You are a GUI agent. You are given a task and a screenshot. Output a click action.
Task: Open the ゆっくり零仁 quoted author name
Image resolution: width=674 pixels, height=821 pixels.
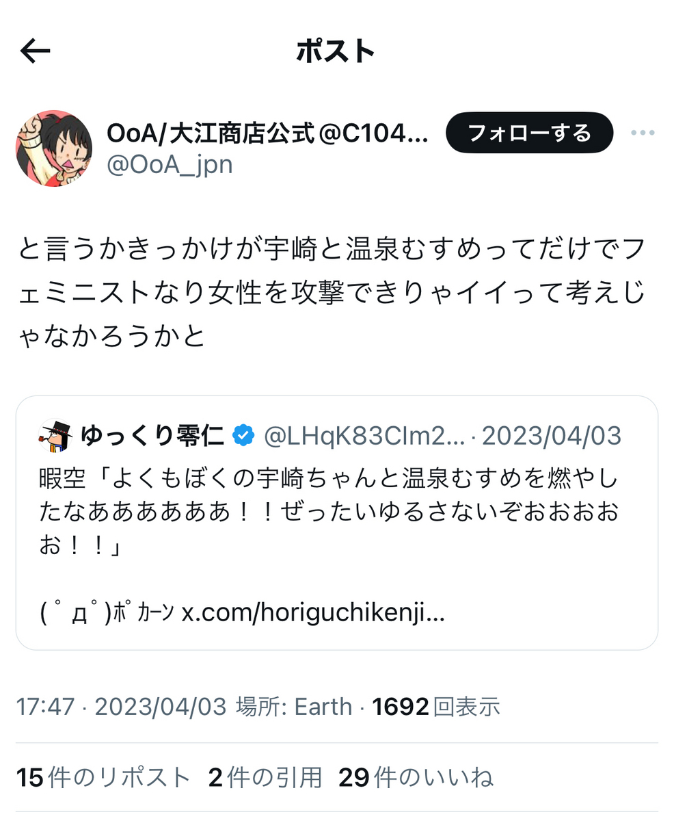pyautogui.click(x=152, y=436)
